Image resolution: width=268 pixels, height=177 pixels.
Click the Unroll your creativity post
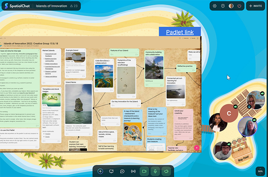[x=183, y=124]
